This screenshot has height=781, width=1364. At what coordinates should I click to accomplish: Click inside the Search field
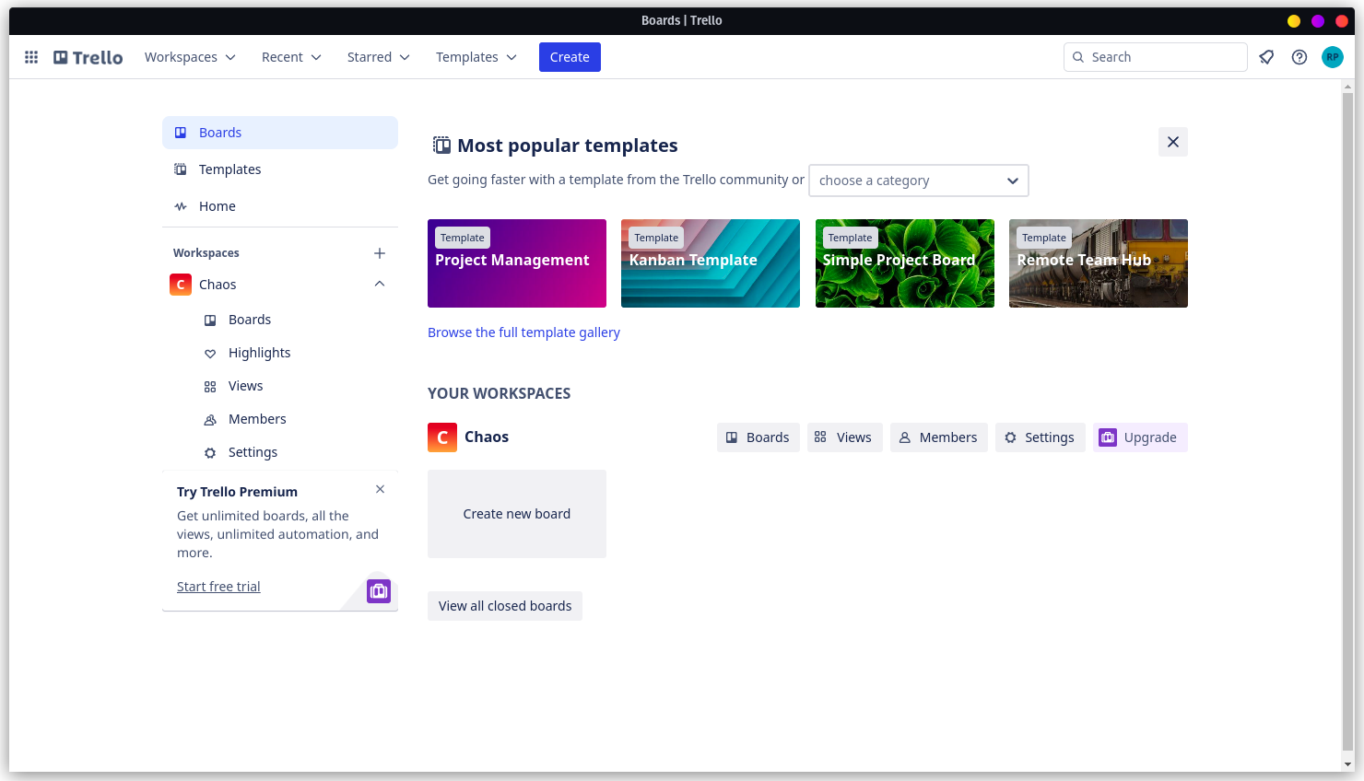pyautogui.click(x=1155, y=56)
